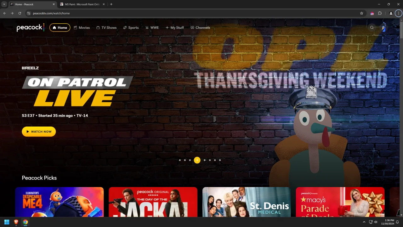Image resolution: width=403 pixels, height=227 pixels.
Task: Open Chrome's three-dot menu
Action: click(x=399, y=13)
